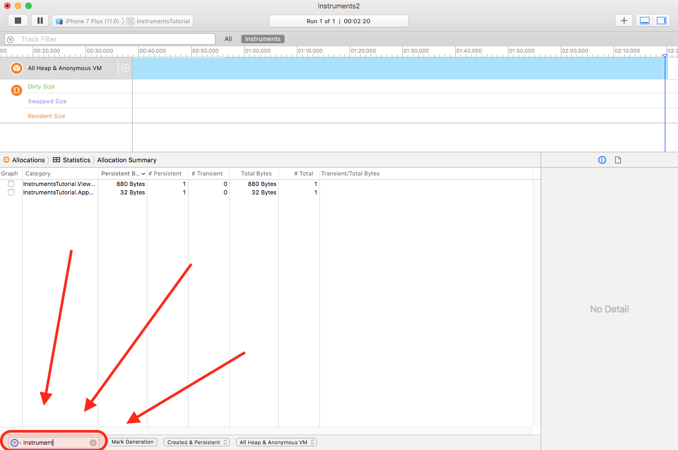Open the All Heap & Anonymous VM dropdown
Viewport: 678px width, 450px height.
coord(276,442)
